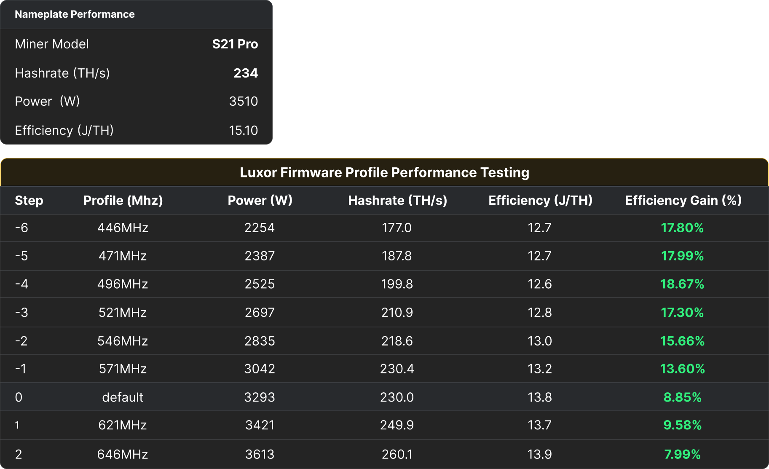
Task: Click the 'Step' column header
Action: tap(29, 200)
